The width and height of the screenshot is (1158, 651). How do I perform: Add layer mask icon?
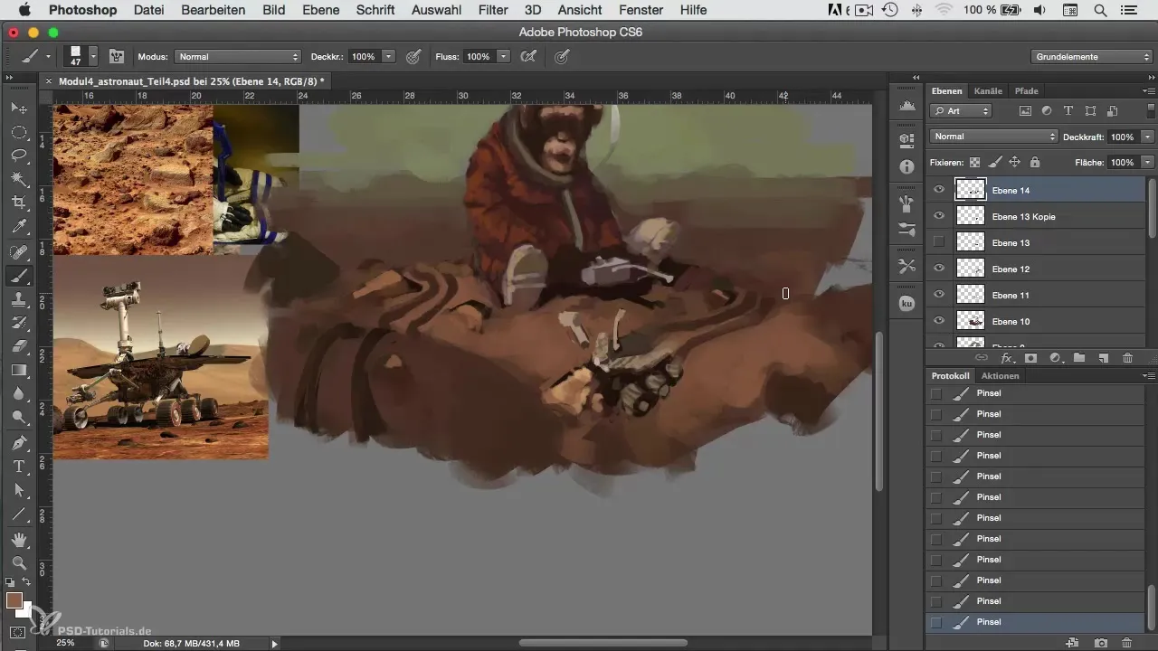coord(1030,358)
